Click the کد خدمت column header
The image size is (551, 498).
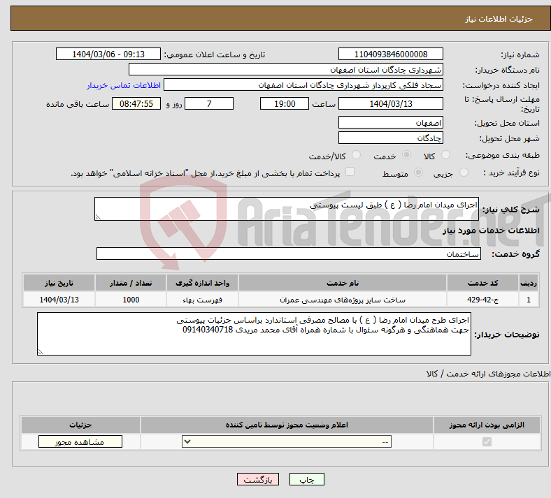point(483,283)
